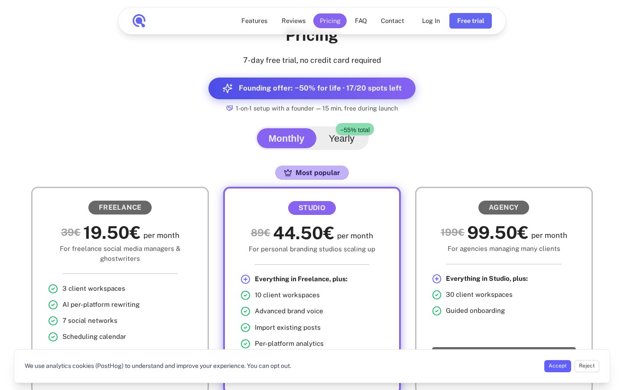Click the sparkle icon in Founding offer banner
Viewport: 624px width, 390px height.
pyautogui.click(x=227, y=88)
